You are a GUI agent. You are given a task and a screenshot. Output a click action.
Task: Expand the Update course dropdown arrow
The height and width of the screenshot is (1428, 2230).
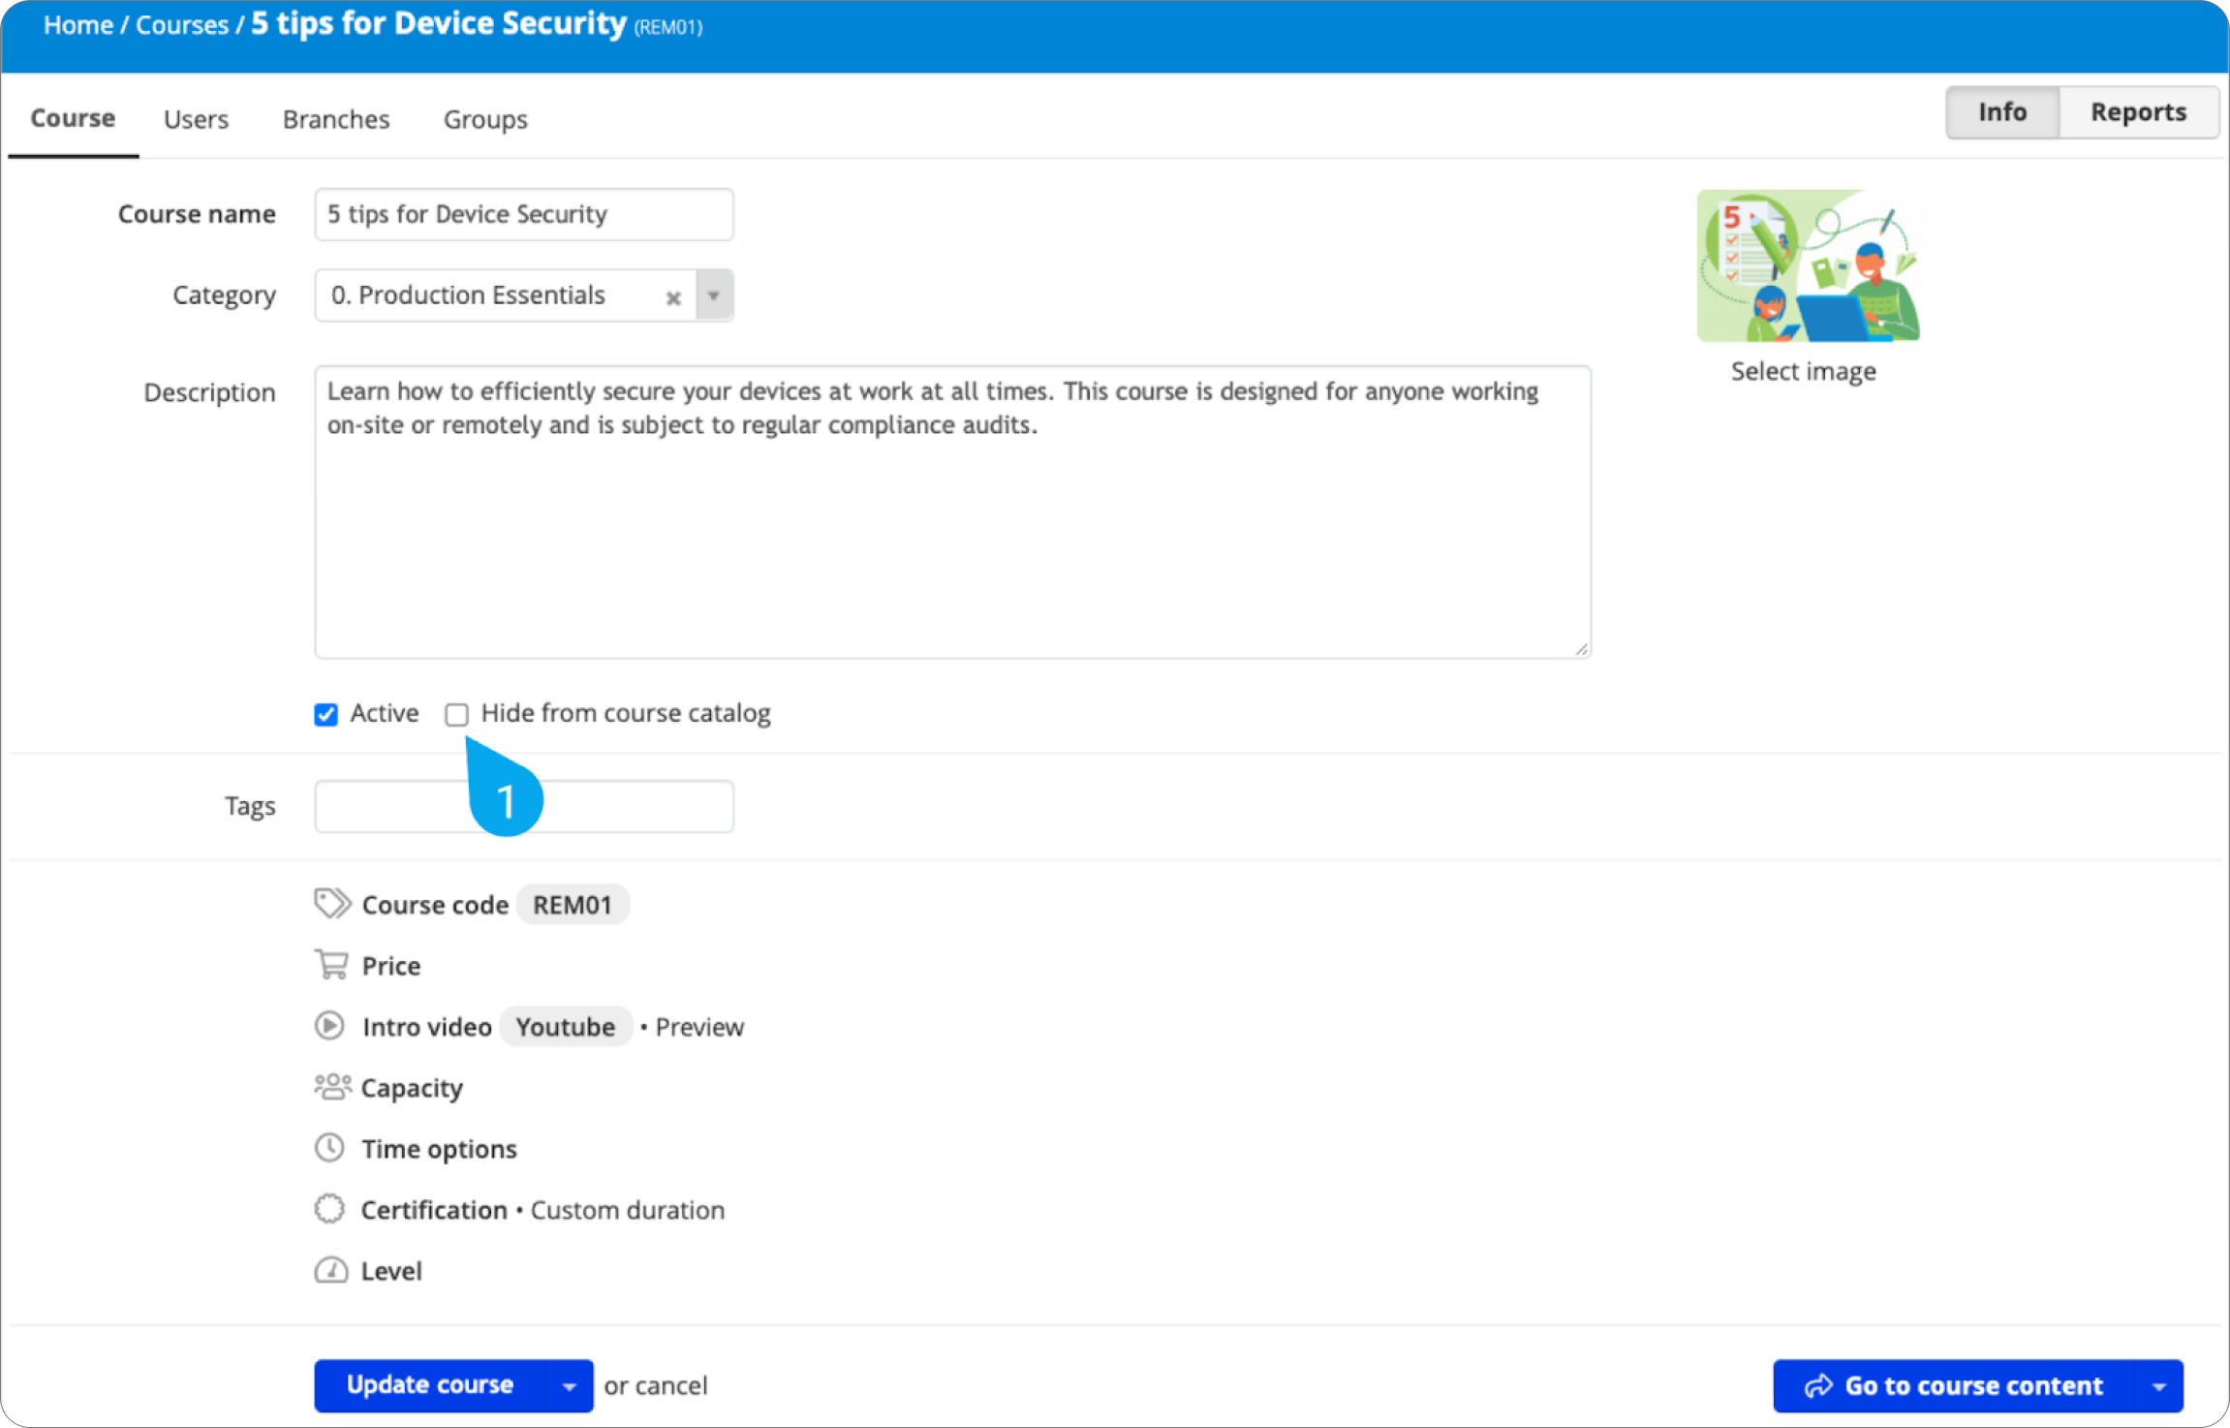(x=570, y=1386)
